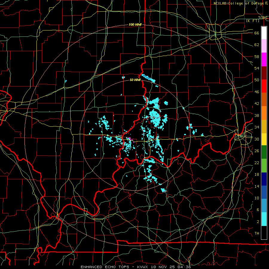Click the navy blue legend color block
The image size is (269, 269).
click(x=264, y=179)
